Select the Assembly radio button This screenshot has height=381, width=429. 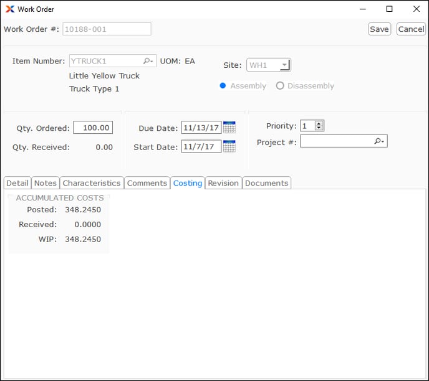pyautogui.click(x=223, y=86)
